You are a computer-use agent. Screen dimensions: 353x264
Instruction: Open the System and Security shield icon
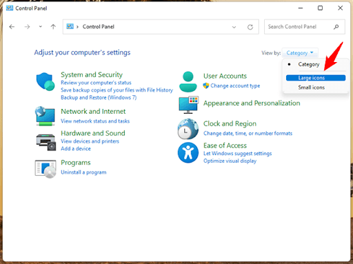tap(46, 81)
